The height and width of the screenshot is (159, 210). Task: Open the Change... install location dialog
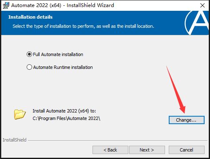click(x=187, y=120)
